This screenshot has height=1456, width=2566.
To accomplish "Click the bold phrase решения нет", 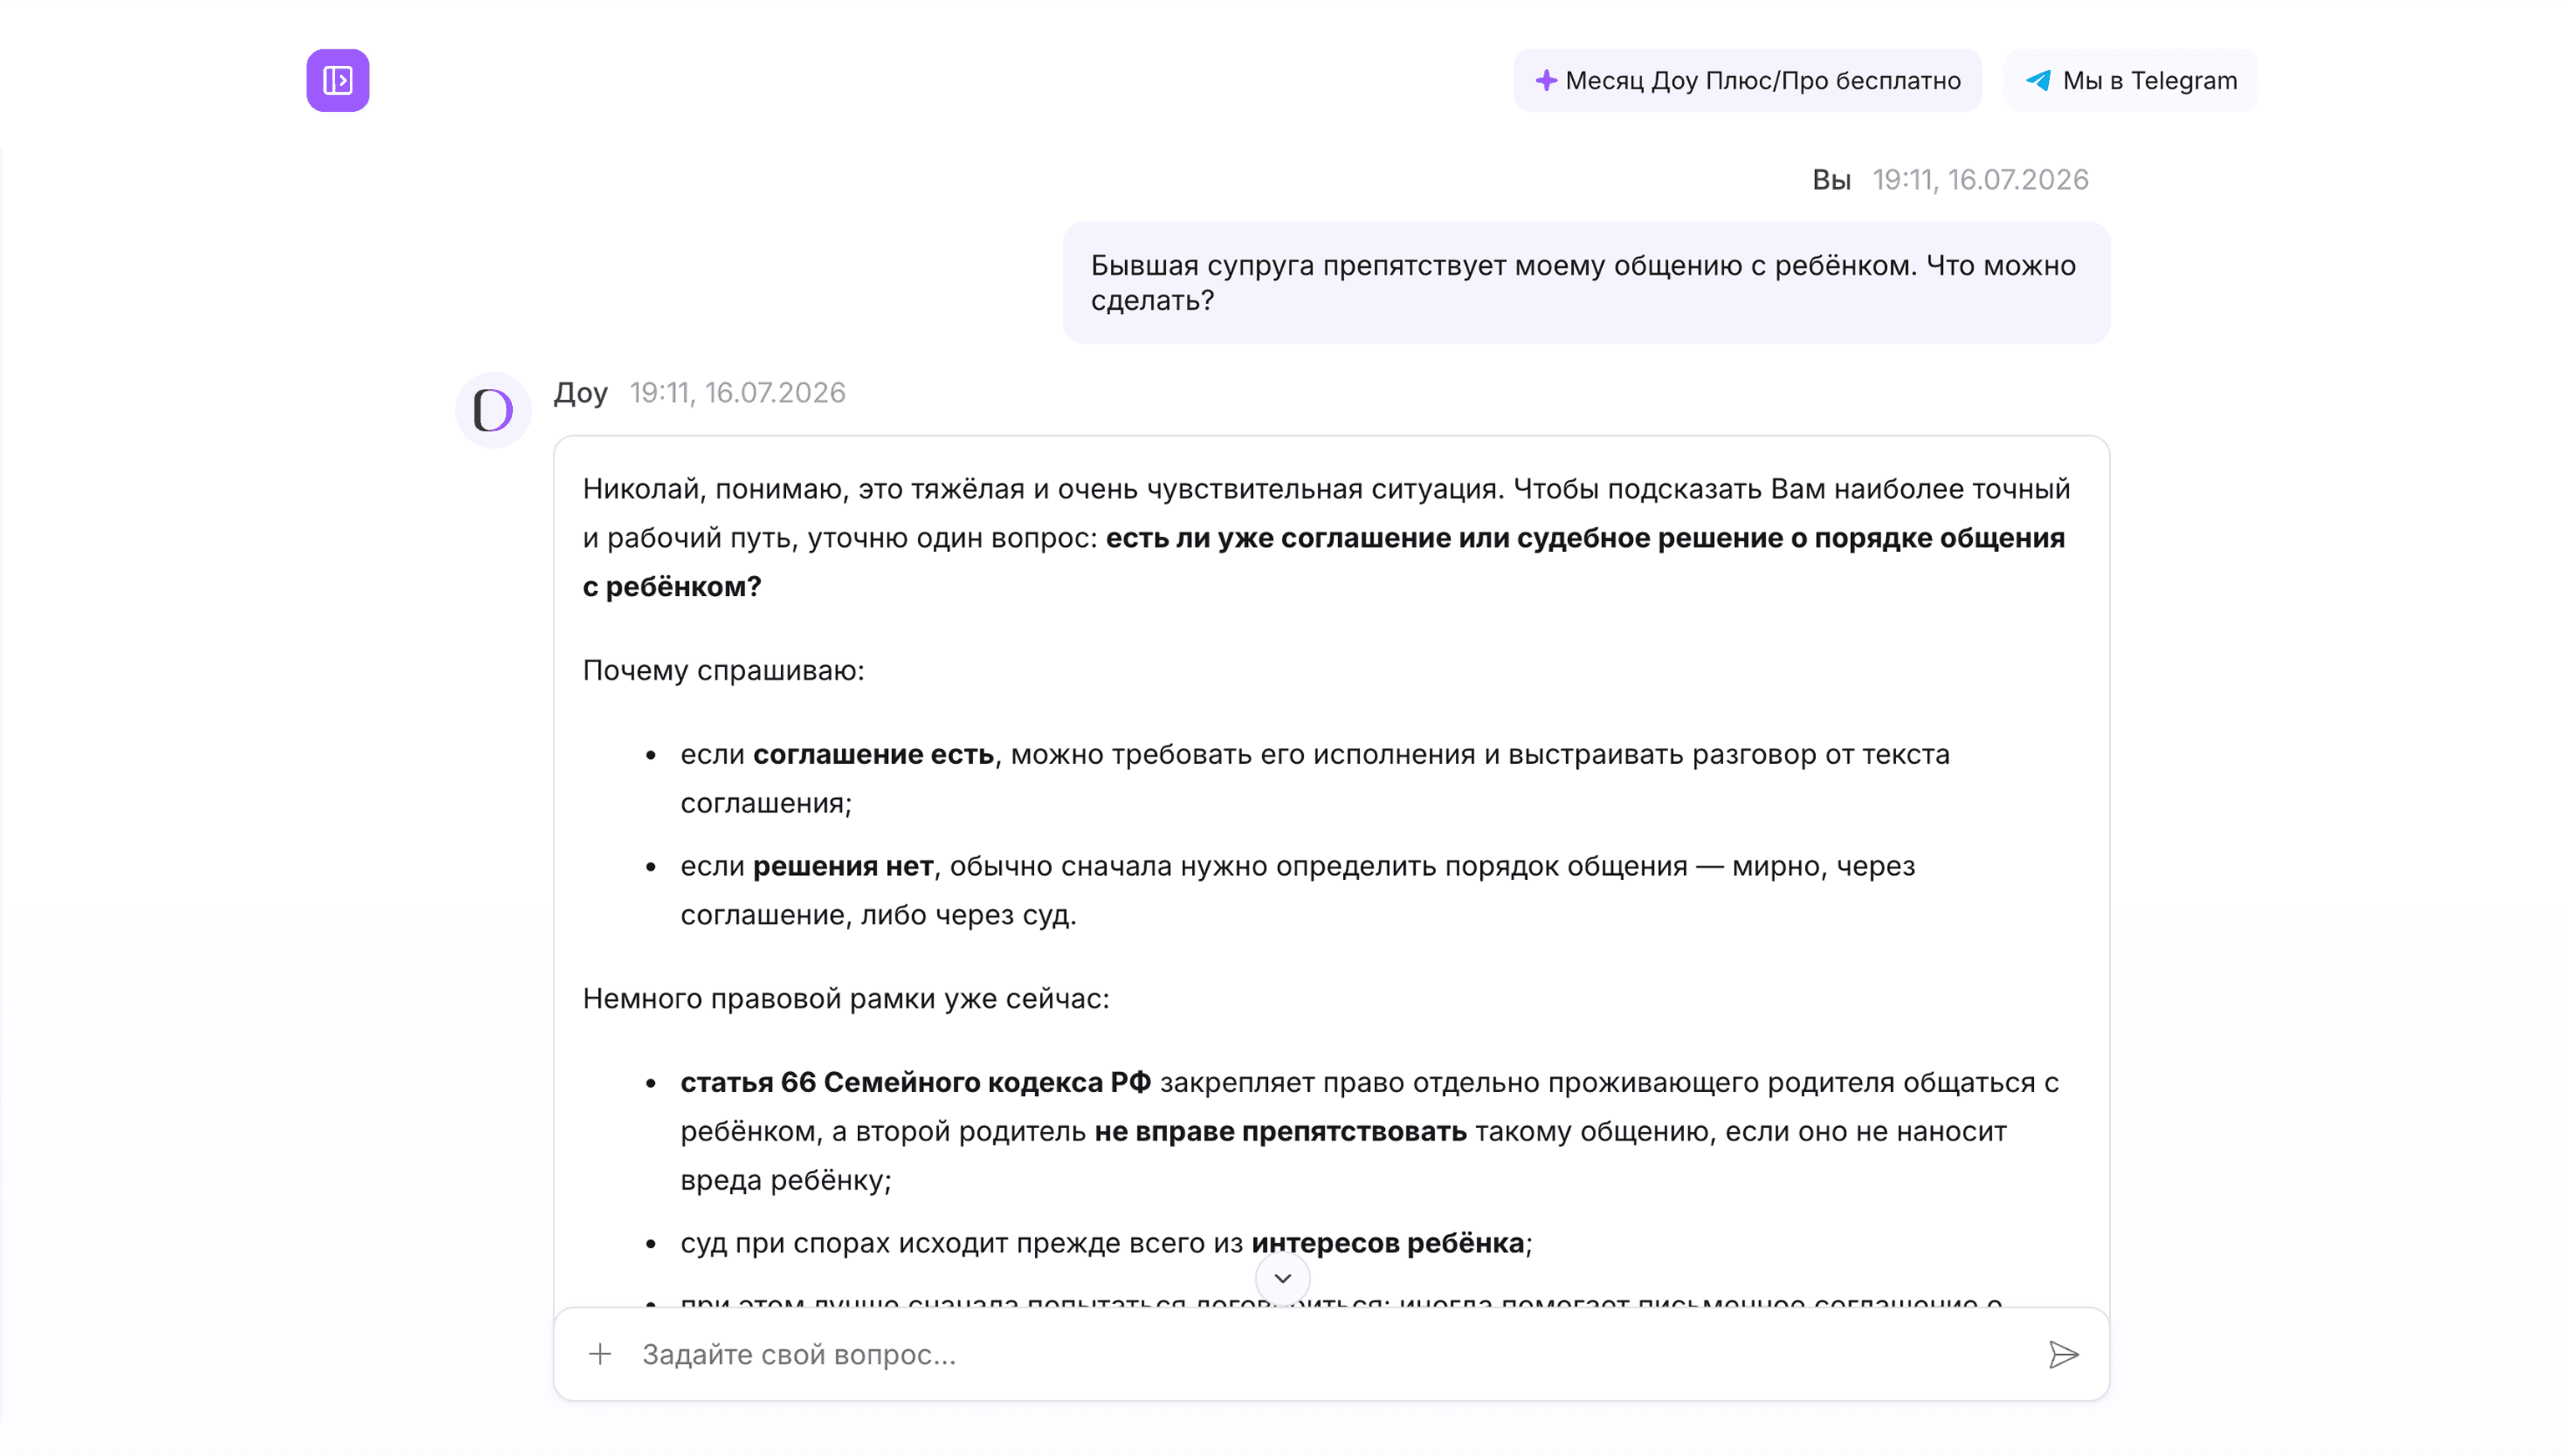I will (844, 866).
